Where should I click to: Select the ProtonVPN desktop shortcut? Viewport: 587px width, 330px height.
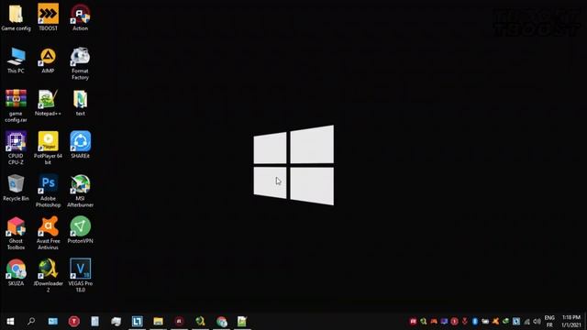(80, 230)
